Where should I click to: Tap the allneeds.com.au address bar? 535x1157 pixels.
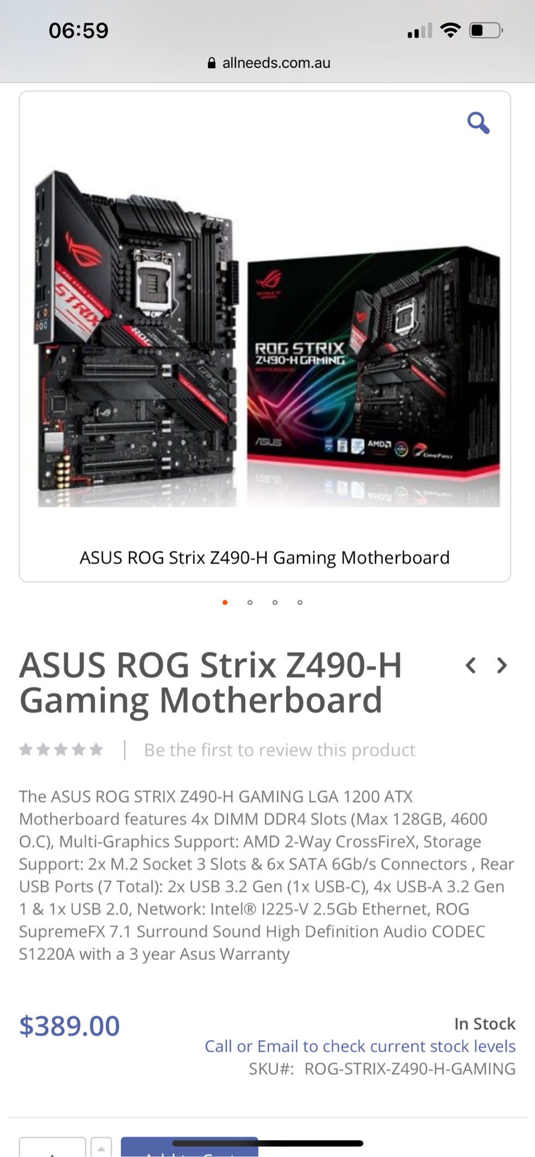point(269,63)
